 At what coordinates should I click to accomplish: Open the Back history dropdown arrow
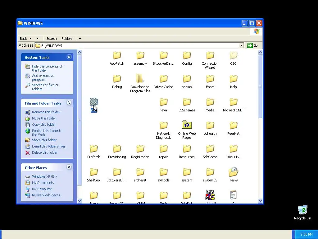(x=31, y=39)
